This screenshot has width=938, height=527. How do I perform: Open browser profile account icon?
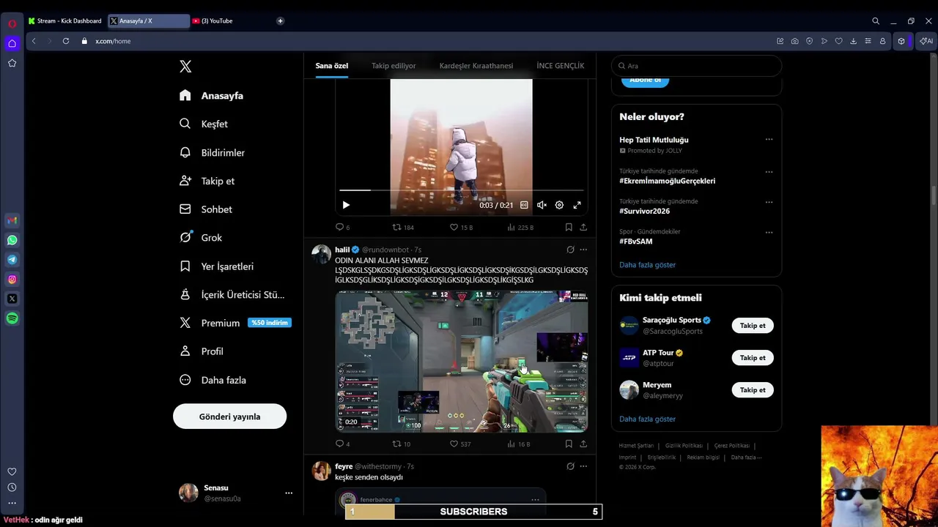tap(883, 41)
